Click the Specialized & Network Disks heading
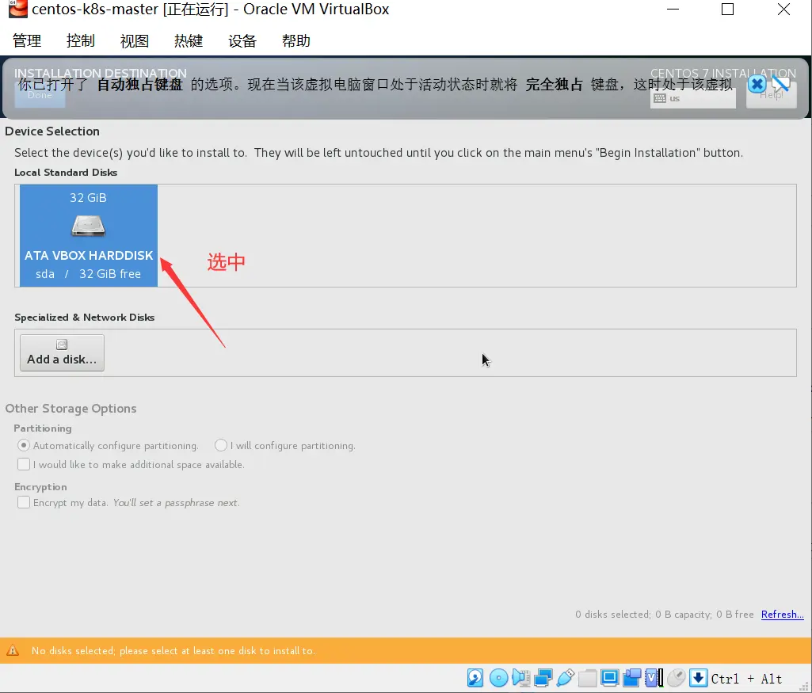Screen dimensions: 812x693 coord(85,318)
